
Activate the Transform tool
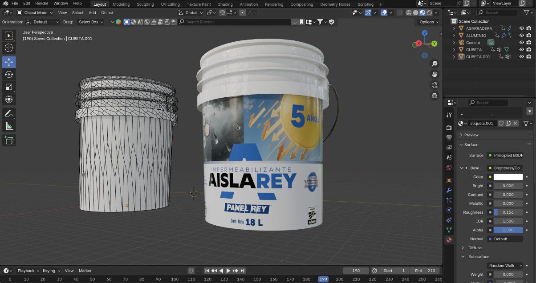[x=9, y=99]
